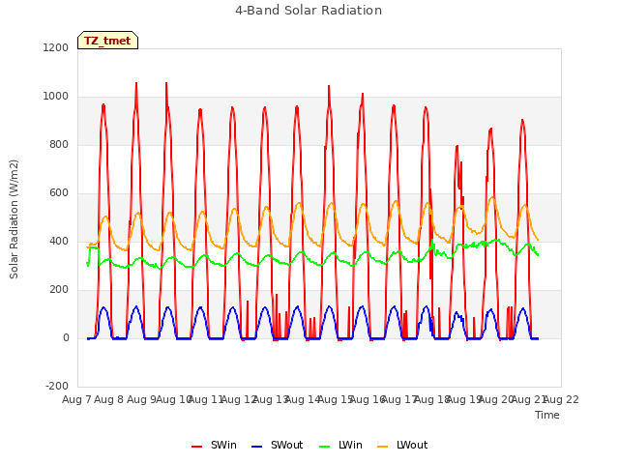The width and height of the screenshot is (619, 464).
Task: Click the 600 y-axis tick label
Action: click(x=59, y=193)
